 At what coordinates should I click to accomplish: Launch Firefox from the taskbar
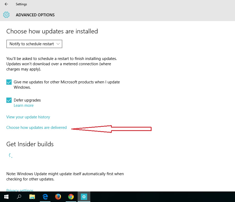pos(58,196)
